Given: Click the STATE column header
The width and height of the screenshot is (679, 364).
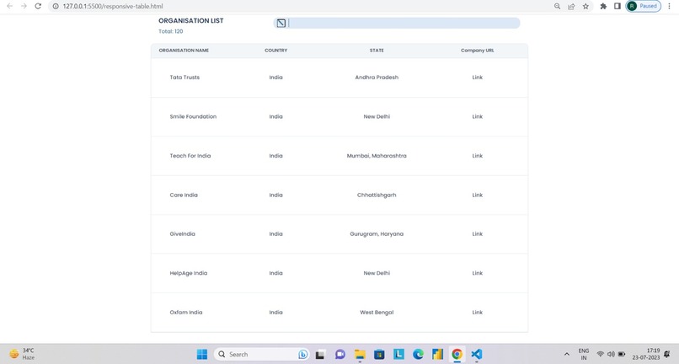Looking at the screenshot, I should [x=377, y=51].
